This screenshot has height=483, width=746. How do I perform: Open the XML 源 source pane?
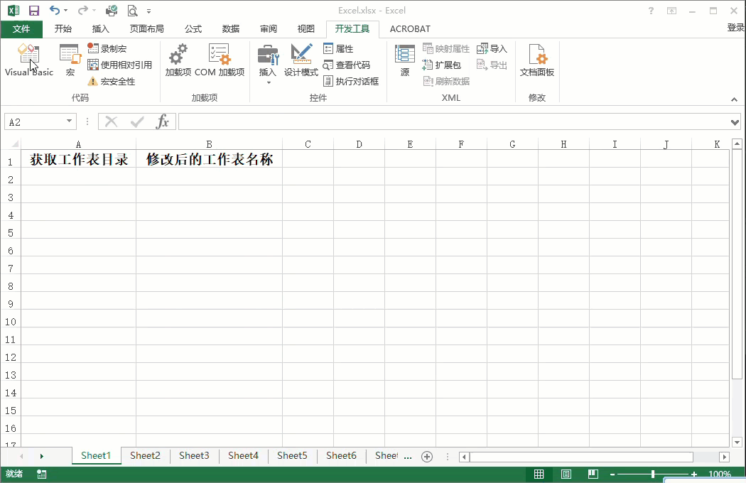pyautogui.click(x=405, y=60)
